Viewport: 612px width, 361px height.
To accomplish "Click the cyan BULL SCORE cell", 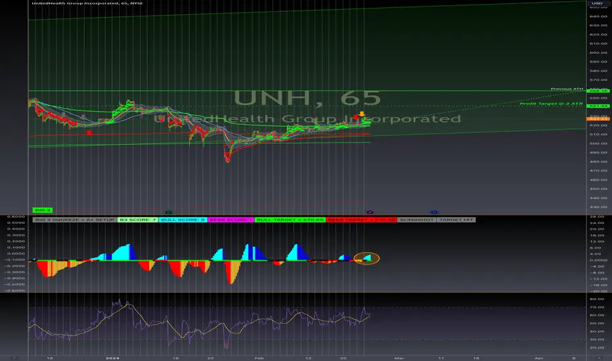I will [183, 220].
